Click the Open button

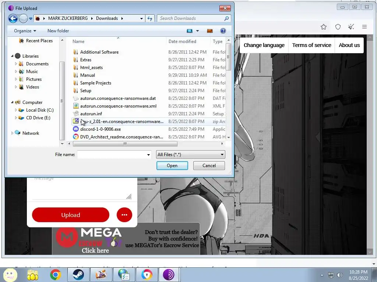(x=172, y=166)
